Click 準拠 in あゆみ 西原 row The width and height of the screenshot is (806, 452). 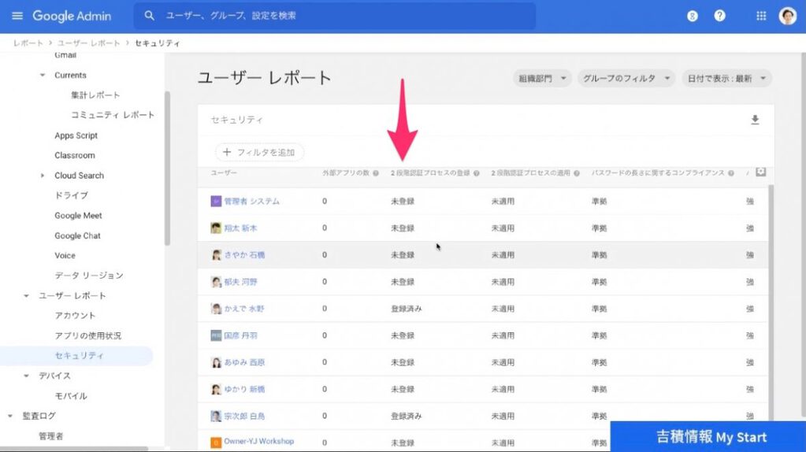599,362
